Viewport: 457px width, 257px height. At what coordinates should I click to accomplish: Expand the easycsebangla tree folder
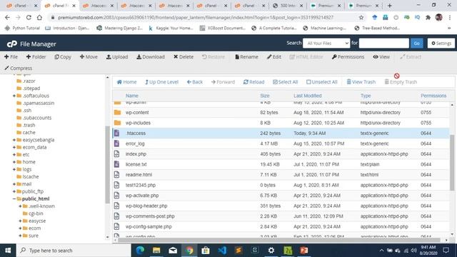[x=14, y=140]
